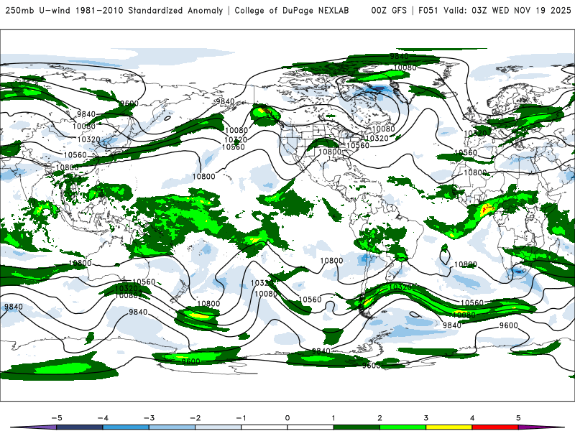
Task: Click the colorbar tick label '1'
Action: (333, 418)
